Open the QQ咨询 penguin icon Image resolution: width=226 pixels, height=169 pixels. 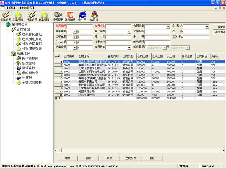(95, 16)
